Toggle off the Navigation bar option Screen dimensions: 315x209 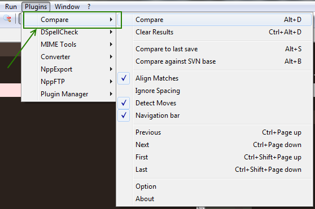pyautogui.click(x=215, y=115)
